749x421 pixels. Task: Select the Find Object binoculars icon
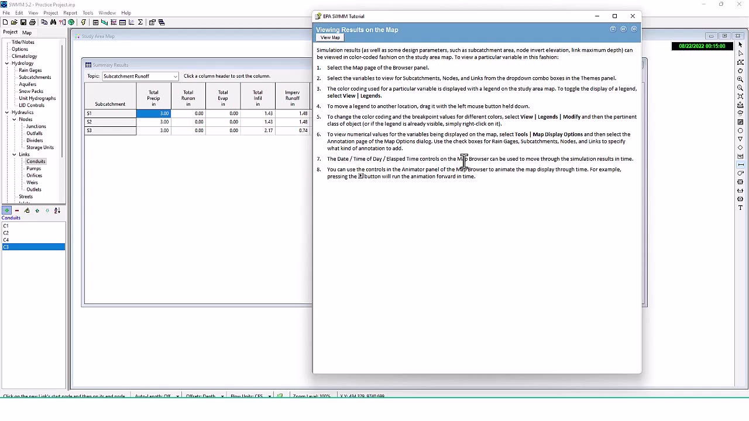53,22
